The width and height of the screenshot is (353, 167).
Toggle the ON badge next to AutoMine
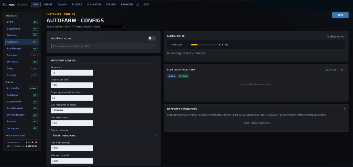[35, 95]
